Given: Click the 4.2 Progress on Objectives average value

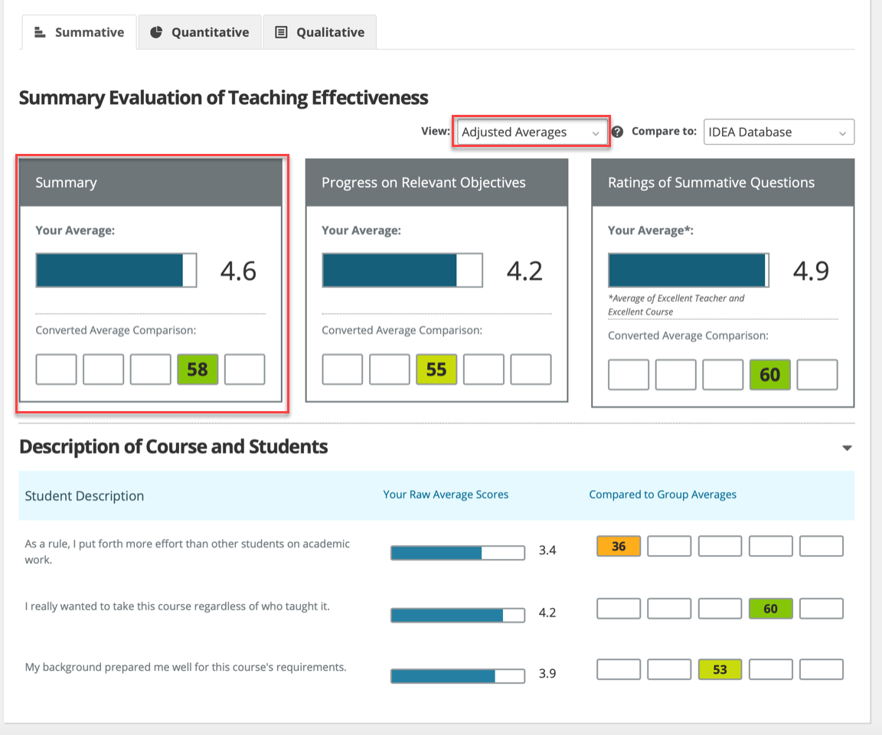Looking at the screenshot, I should point(524,271).
